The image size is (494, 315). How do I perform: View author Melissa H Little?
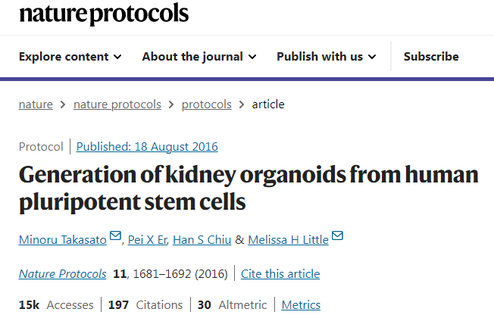coord(289,240)
